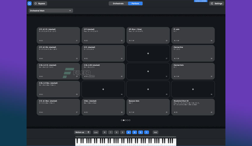Image resolution: width=252 pixels, height=146 pixels.
Task: Select the 3Fl (8va + 15ma) pad
Action: click(148, 35)
